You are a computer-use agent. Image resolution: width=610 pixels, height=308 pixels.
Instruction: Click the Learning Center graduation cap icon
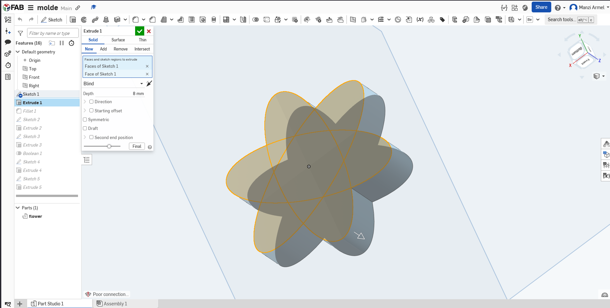[93, 7]
